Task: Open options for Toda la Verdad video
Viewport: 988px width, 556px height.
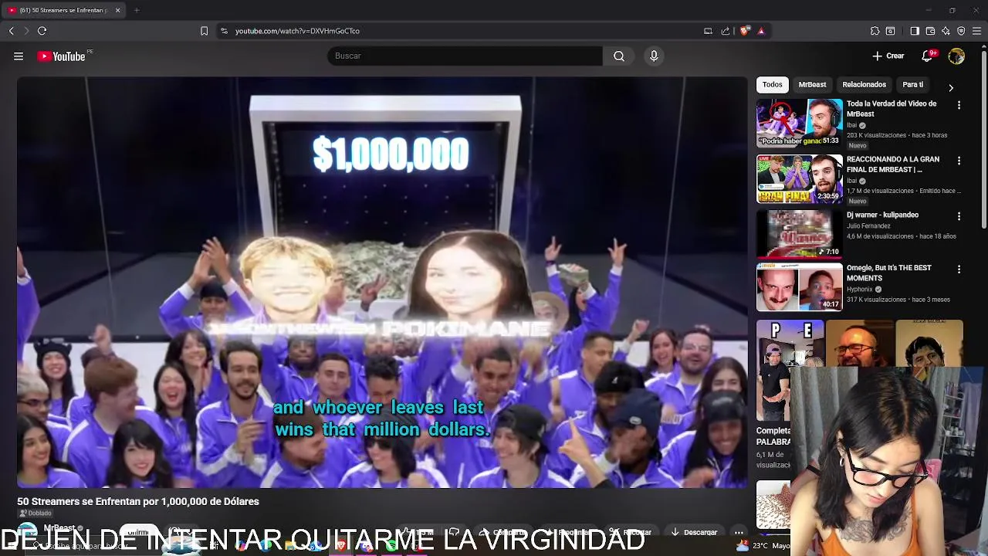Action: [x=959, y=105]
